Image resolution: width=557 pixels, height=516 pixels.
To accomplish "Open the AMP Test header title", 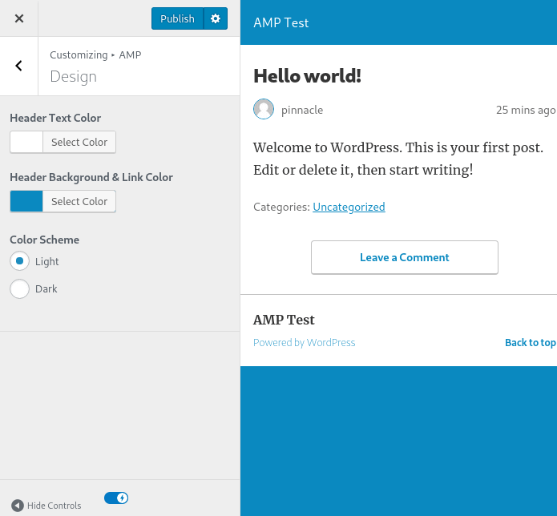I will tap(281, 22).
